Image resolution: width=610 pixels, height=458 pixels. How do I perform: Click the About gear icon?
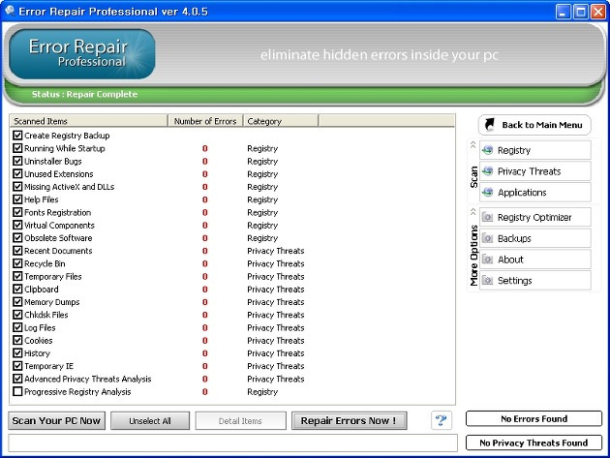pos(487,260)
